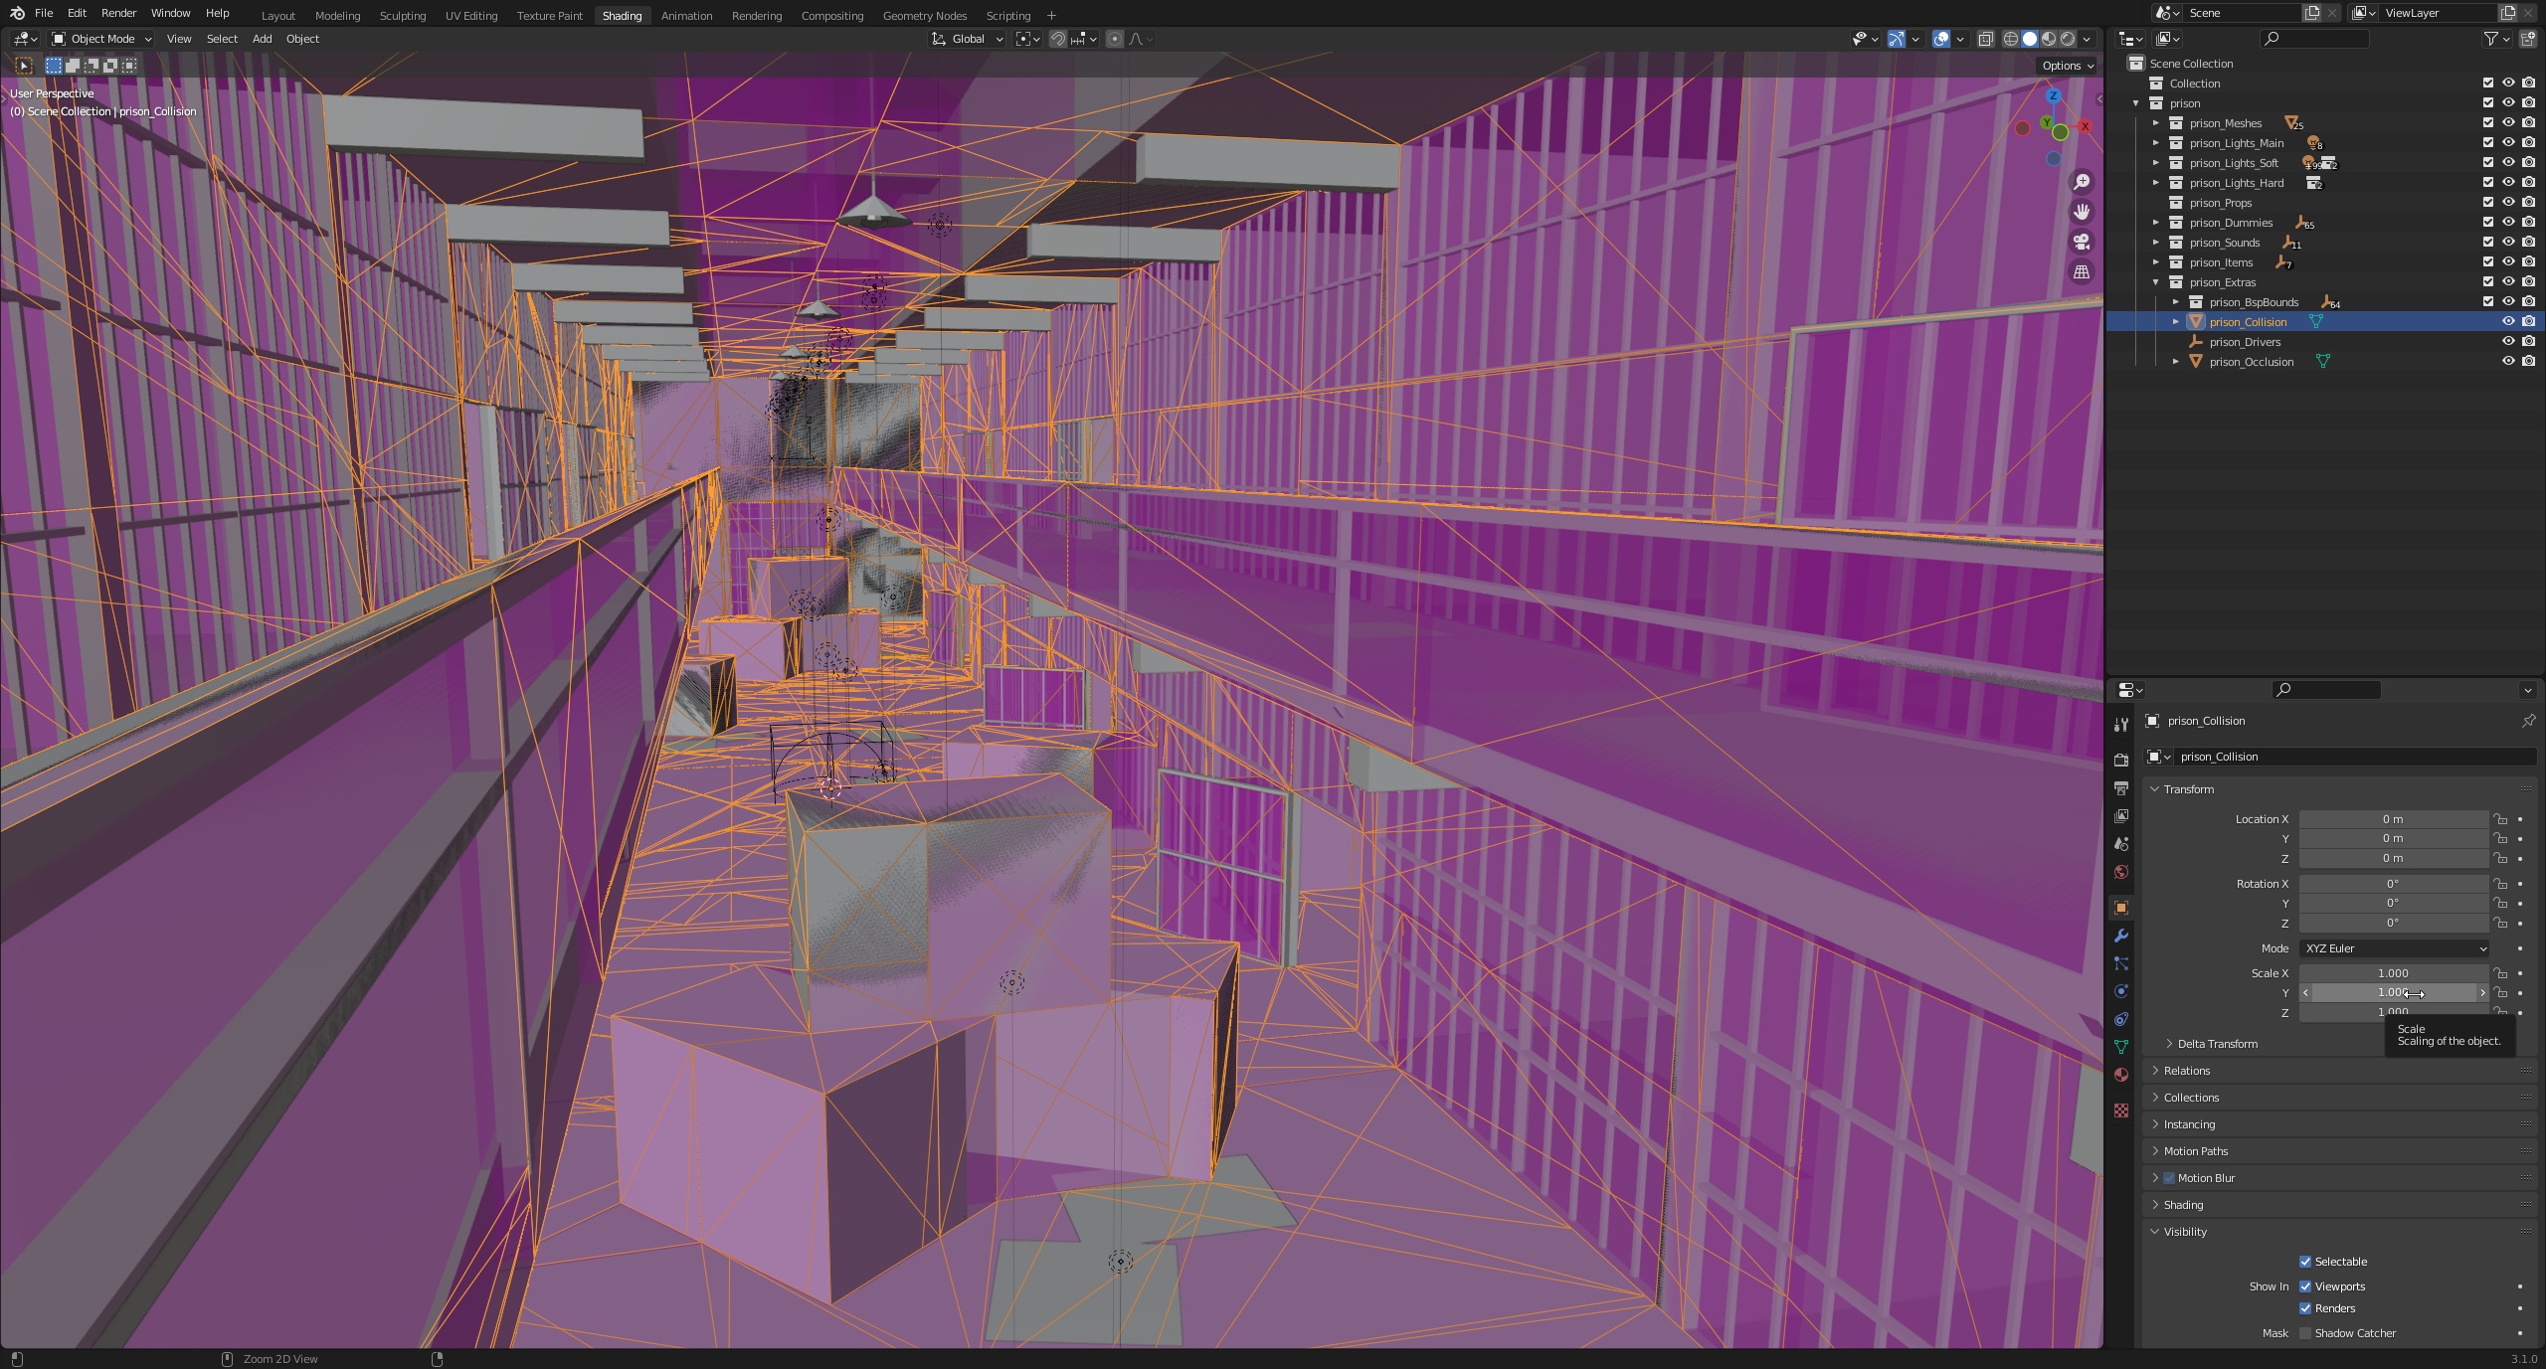Toggle the Selectable checkbox
The width and height of the screenshot is (2546, 1369).
coord(2305,1262)
